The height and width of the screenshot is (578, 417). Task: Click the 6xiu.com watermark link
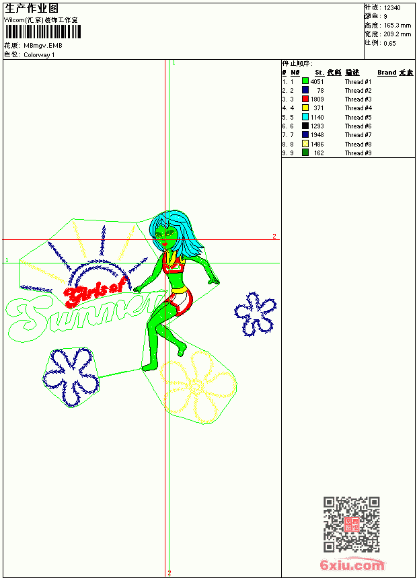352,565
